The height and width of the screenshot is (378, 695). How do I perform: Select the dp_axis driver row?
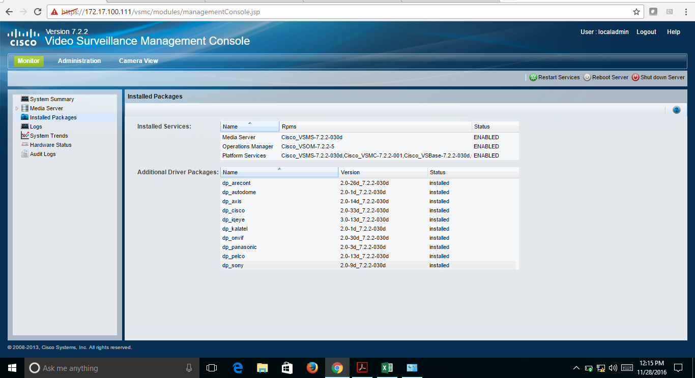click(369, 201)
